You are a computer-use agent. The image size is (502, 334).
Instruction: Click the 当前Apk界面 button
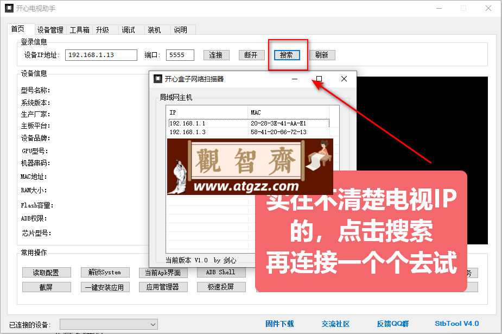[x=163, y=273]
